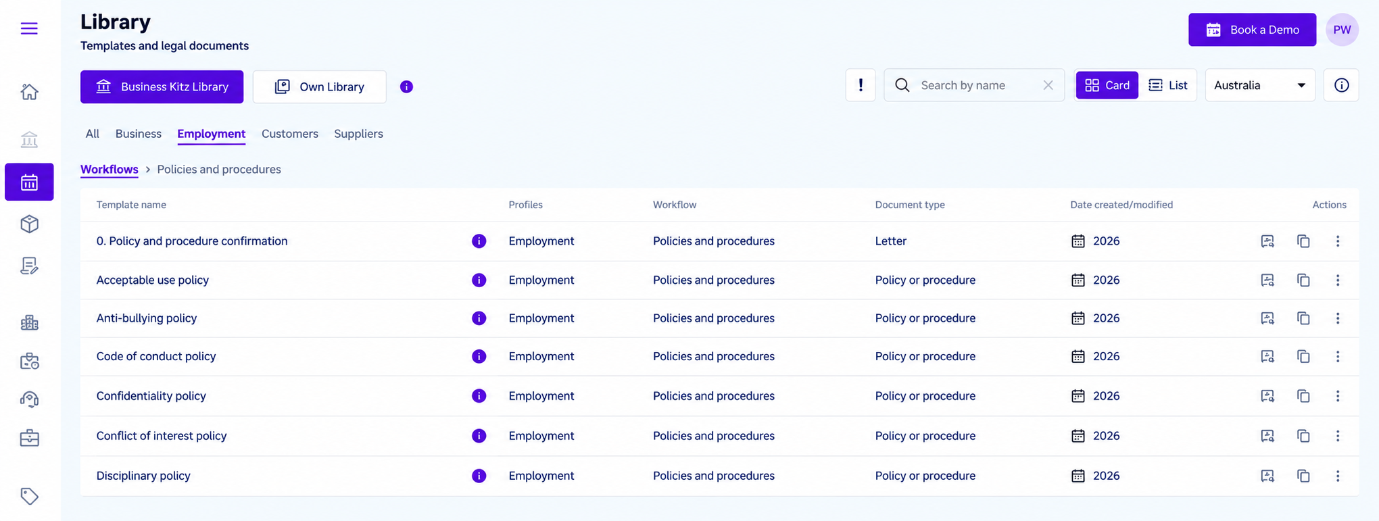The width and height of the screenshot is (1379, 521).
Task: Open the Disciplinary policy template name
Action: 143,476
